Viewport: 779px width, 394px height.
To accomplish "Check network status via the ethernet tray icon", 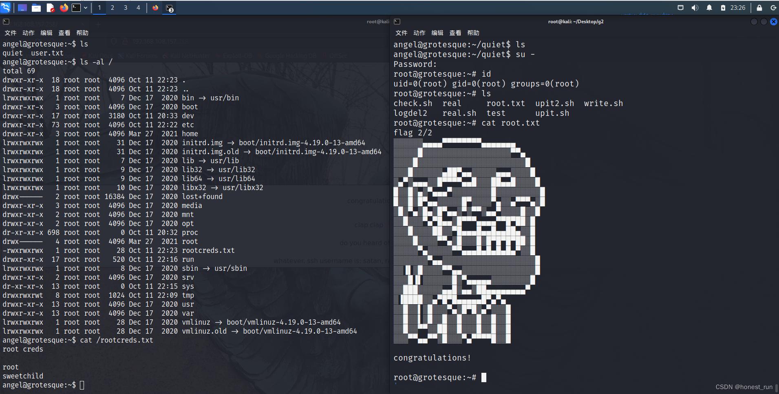I will click(680, 7).
